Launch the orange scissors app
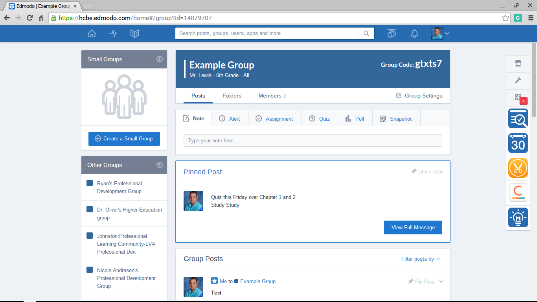Viewport: 537px width, 302px height. [518, 168]
